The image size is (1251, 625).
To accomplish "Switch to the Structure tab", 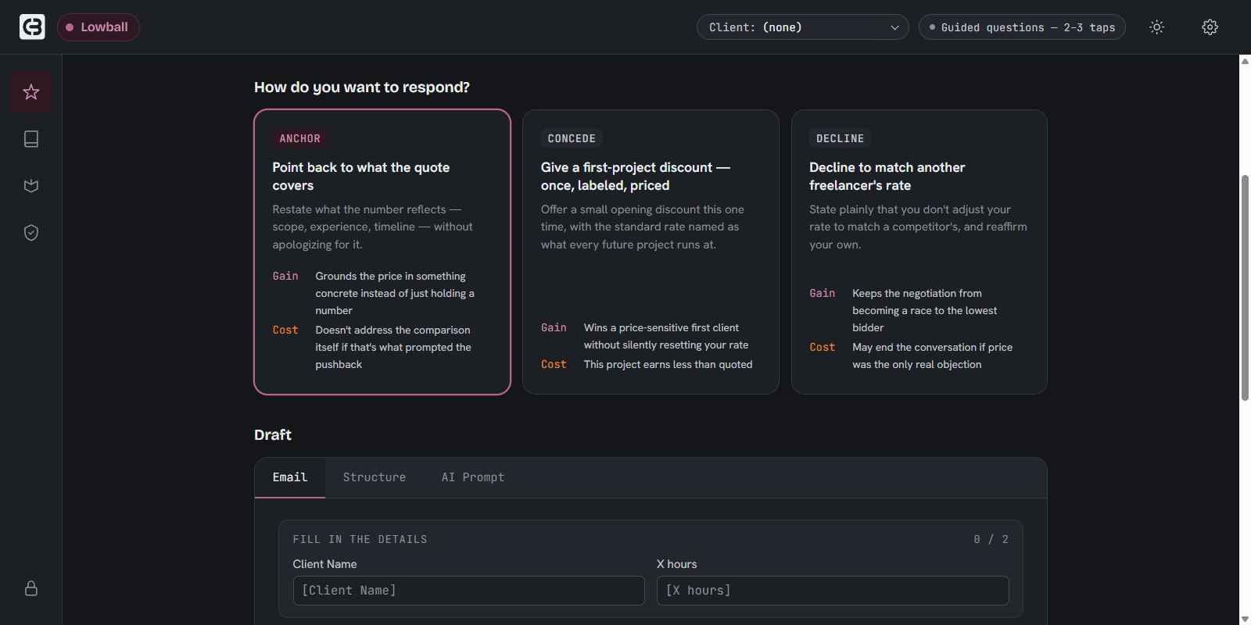I will point(375,477).
